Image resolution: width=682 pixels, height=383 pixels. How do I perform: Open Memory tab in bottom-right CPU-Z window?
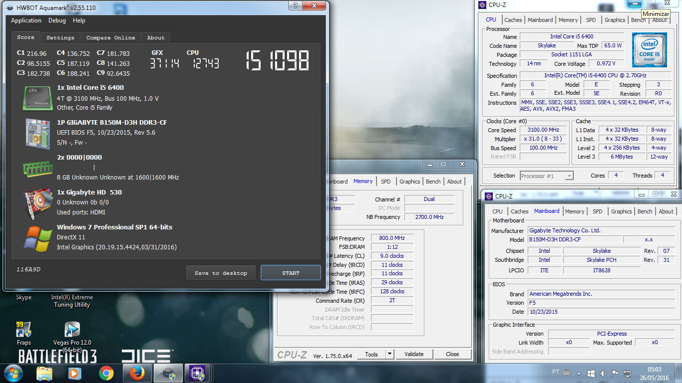click(x=575, y=211)
